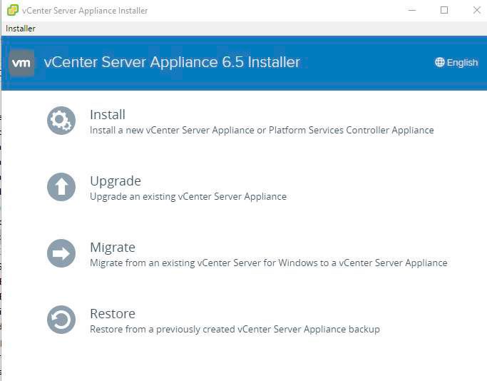The image size is (487, 381).
Task: Click the Upgrade up-arrow icon
Action: click(61, 187)
